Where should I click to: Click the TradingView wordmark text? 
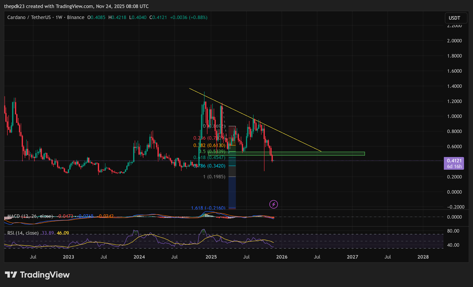click(x=45, y=275)
